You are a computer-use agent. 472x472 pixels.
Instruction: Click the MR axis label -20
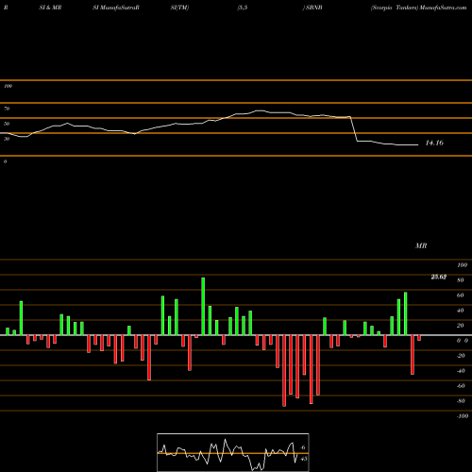click(461, 356)
